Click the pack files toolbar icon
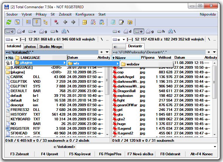The image size is (223, 162). (84, 22)
